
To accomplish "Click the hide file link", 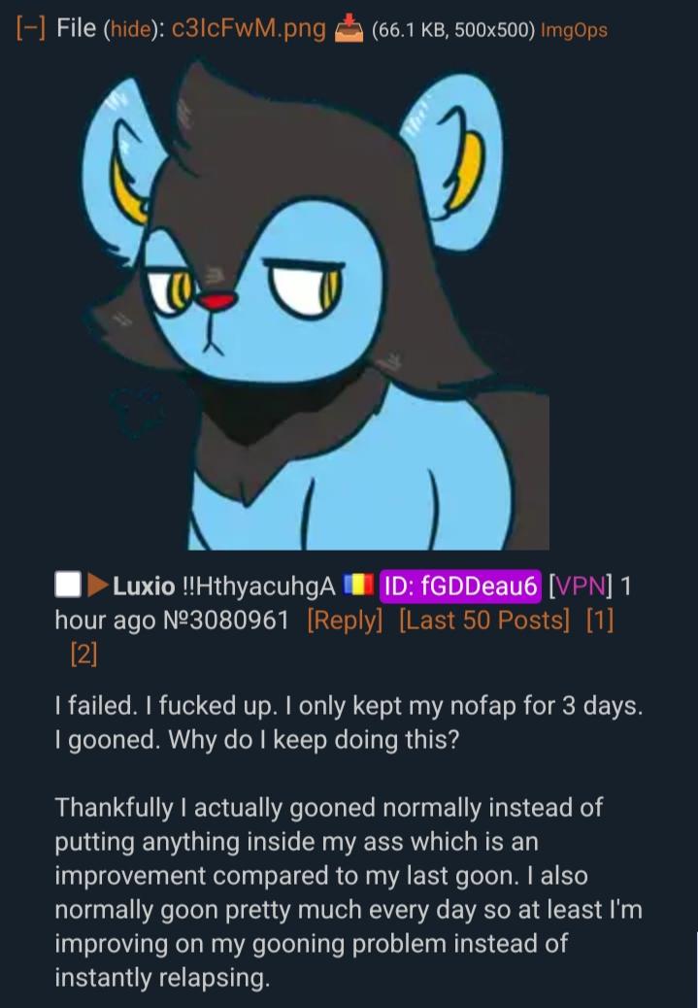I will point(126,29).
